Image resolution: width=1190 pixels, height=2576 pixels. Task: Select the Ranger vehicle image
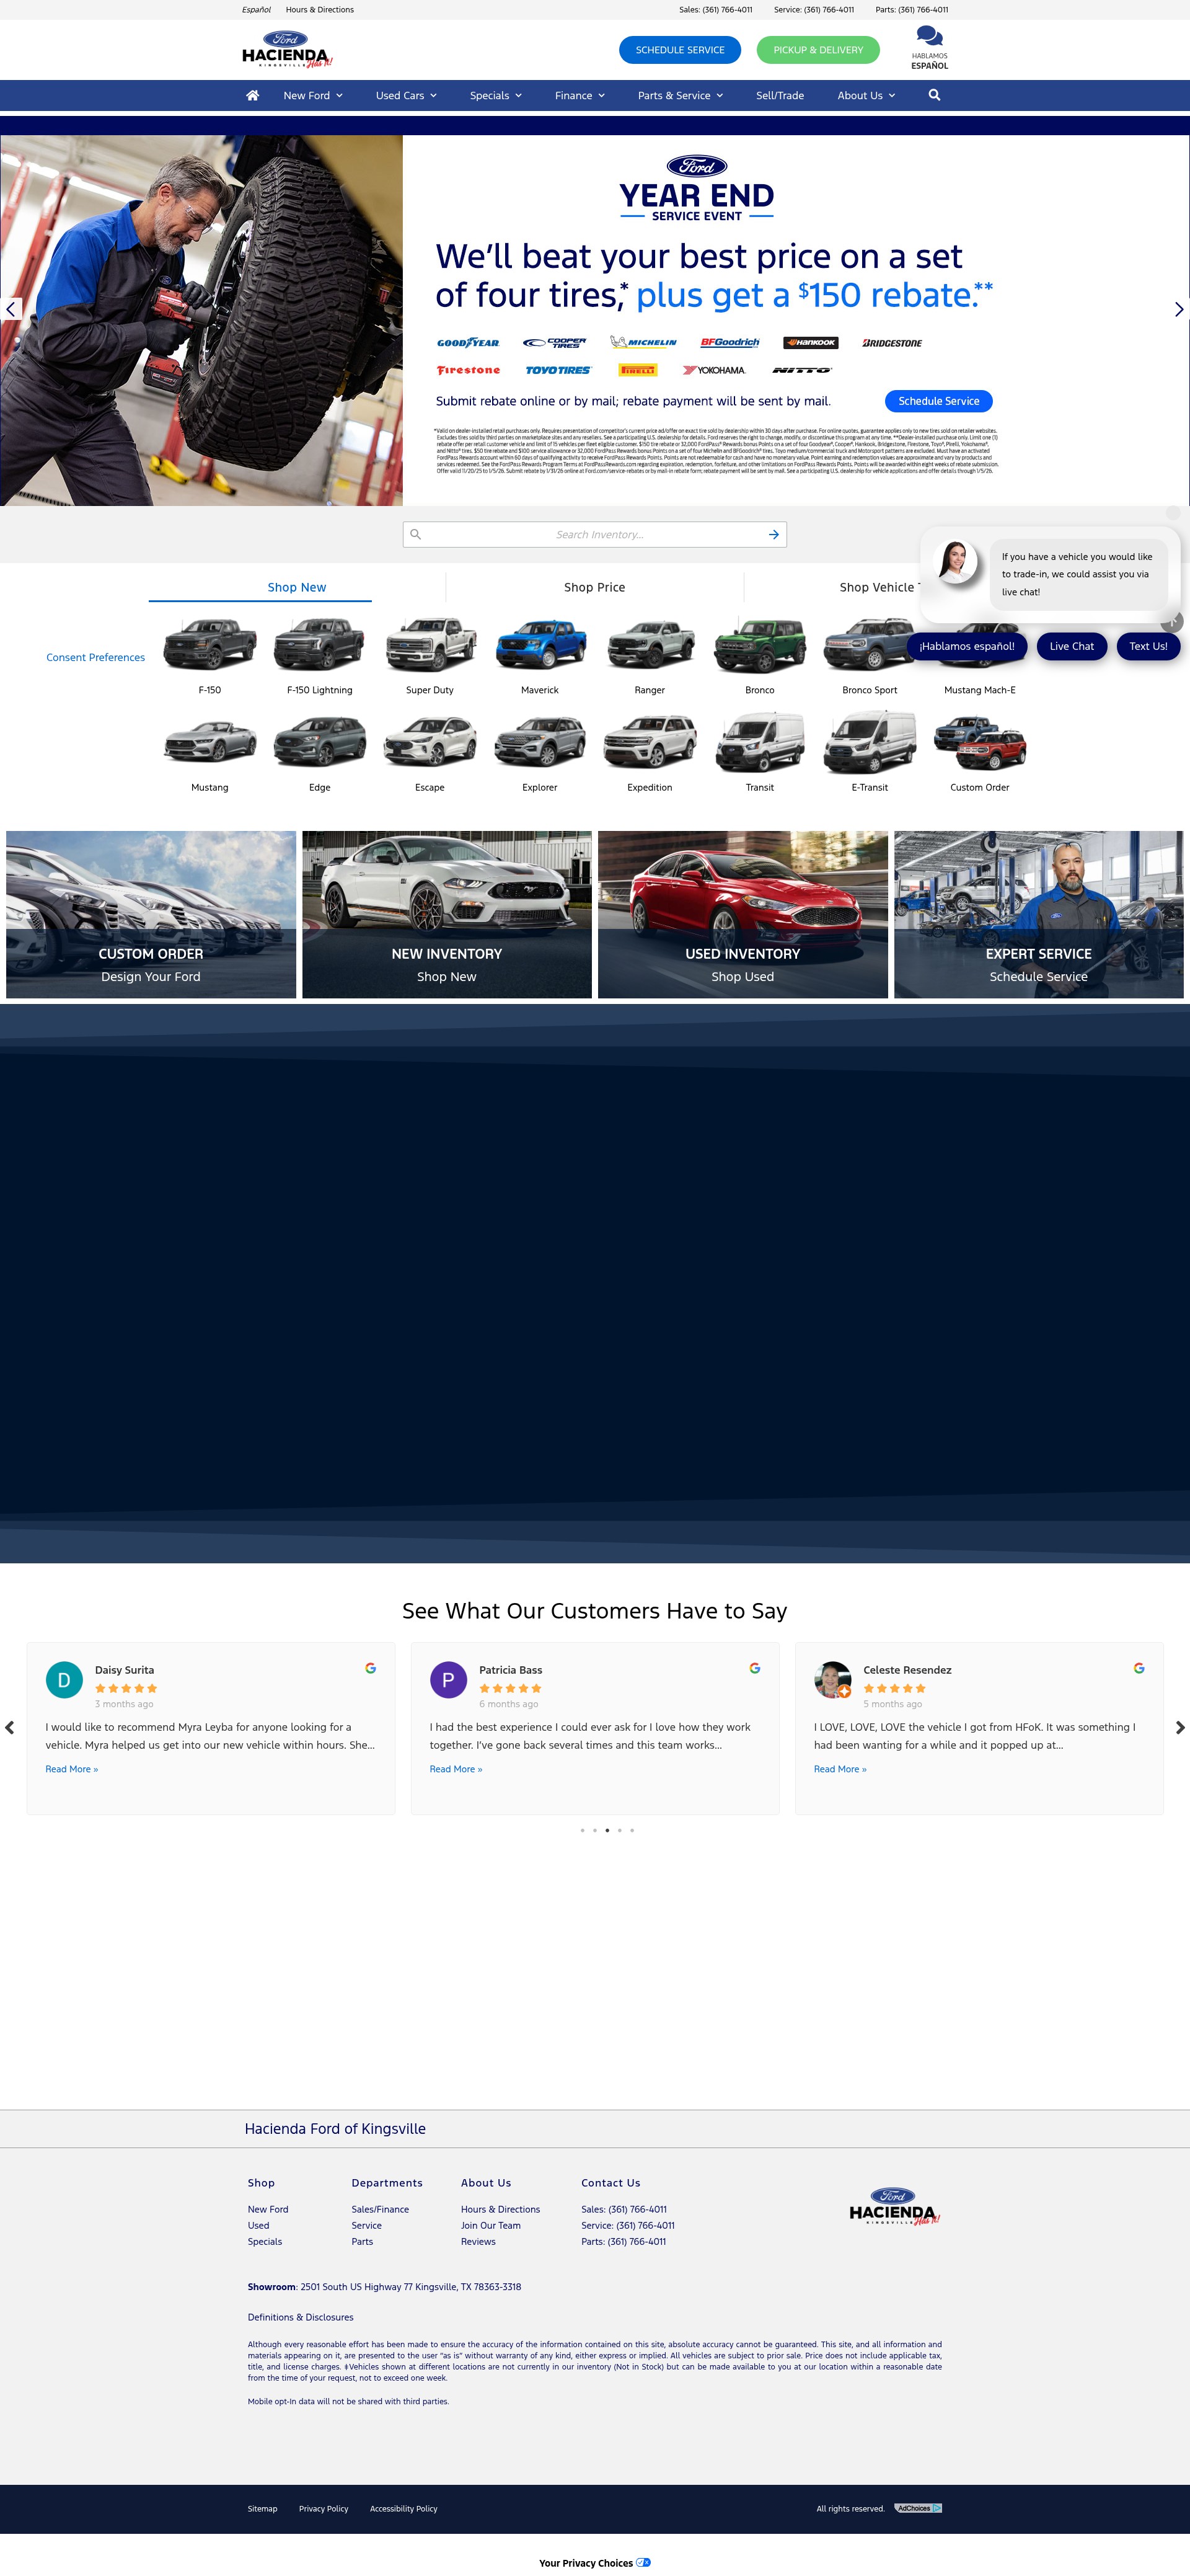(x=650, y=644)
